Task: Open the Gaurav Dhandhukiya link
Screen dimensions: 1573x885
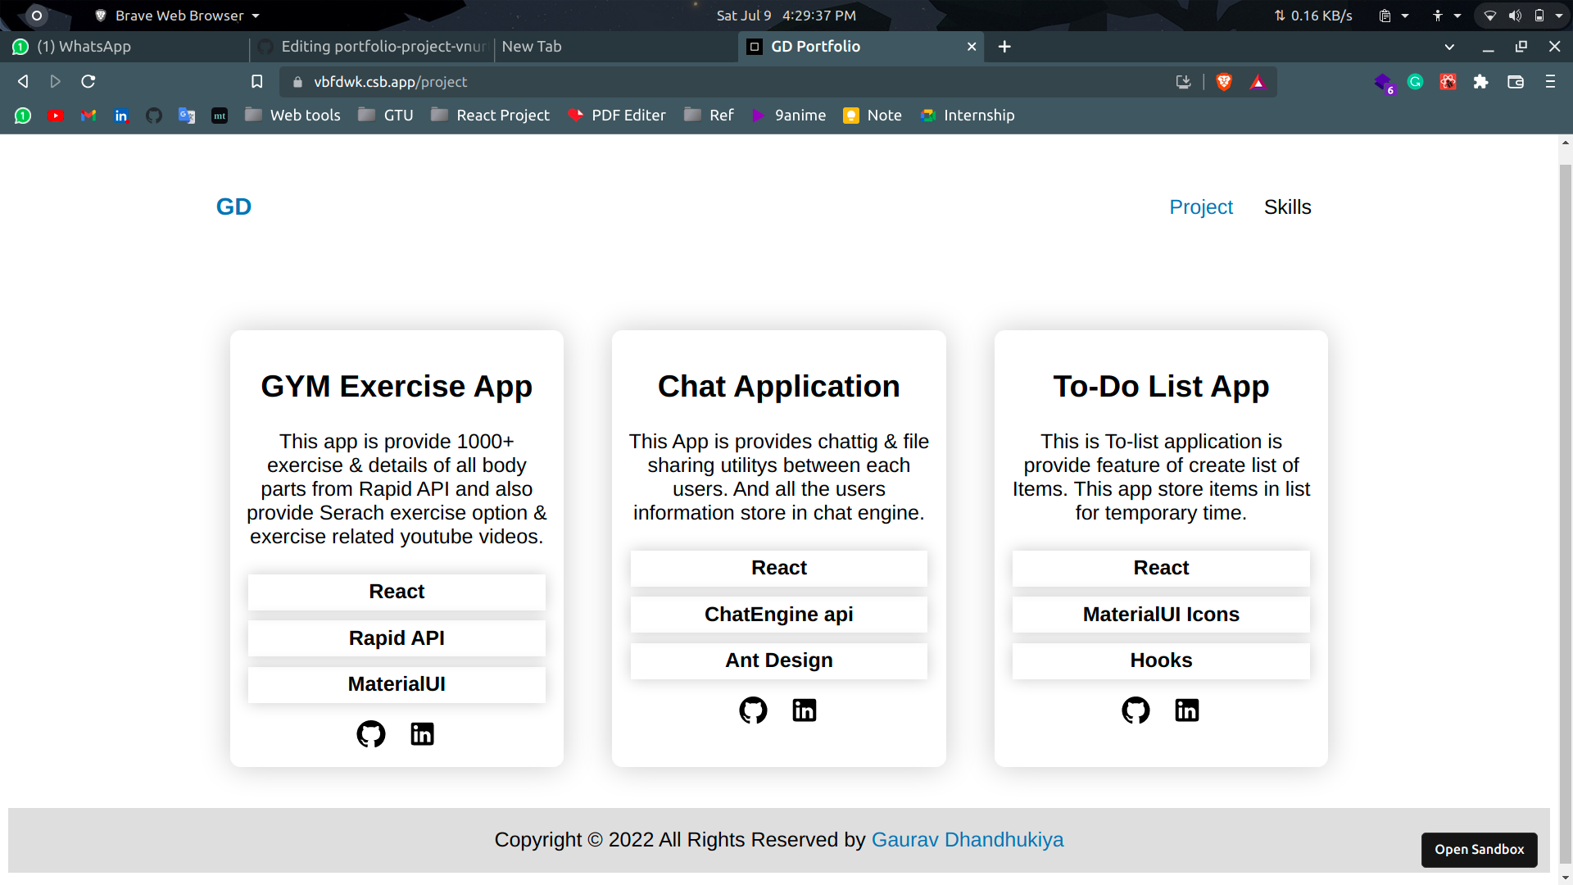Action: pyautogui.click(x=968, y=840)
